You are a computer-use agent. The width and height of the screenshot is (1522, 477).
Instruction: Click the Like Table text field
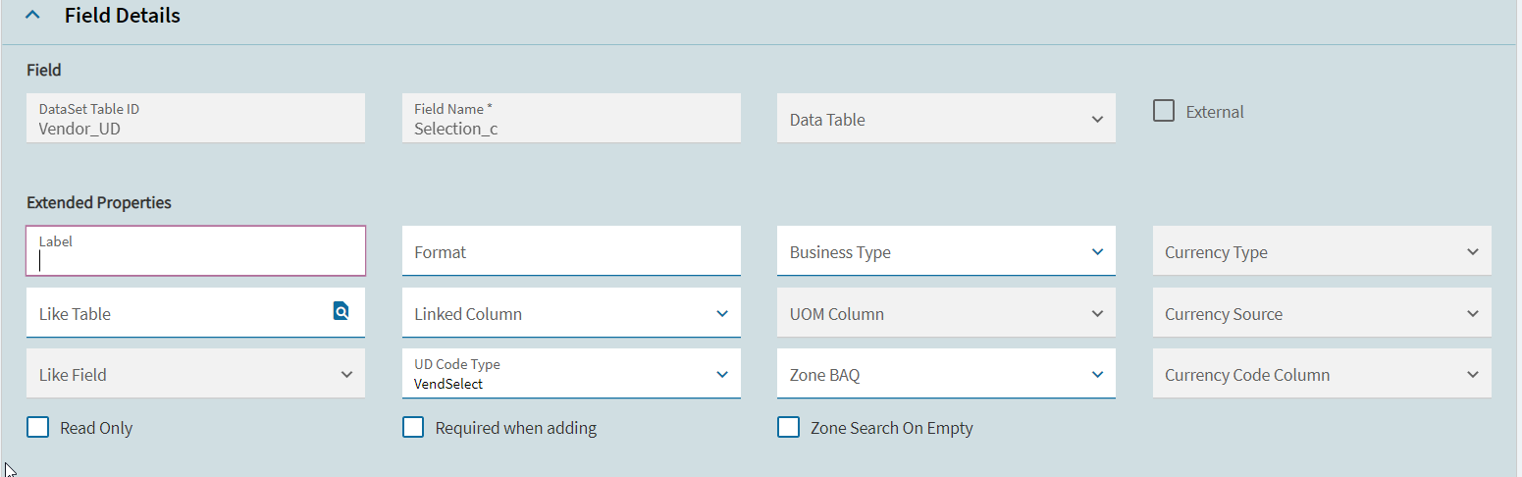[179, 313]
